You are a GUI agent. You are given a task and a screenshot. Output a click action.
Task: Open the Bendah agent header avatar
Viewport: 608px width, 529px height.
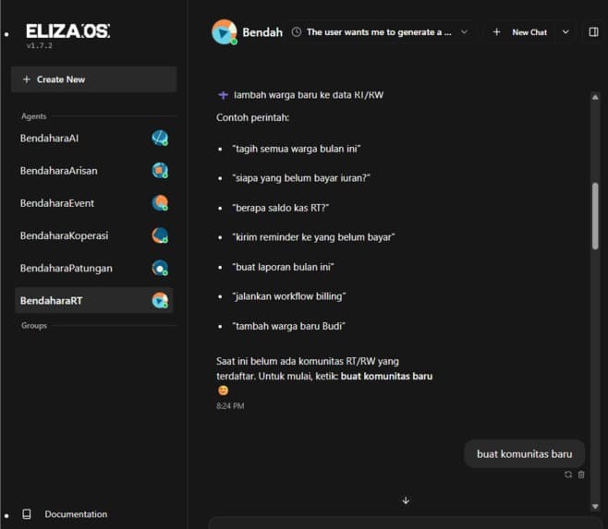(x=225, y=32)
